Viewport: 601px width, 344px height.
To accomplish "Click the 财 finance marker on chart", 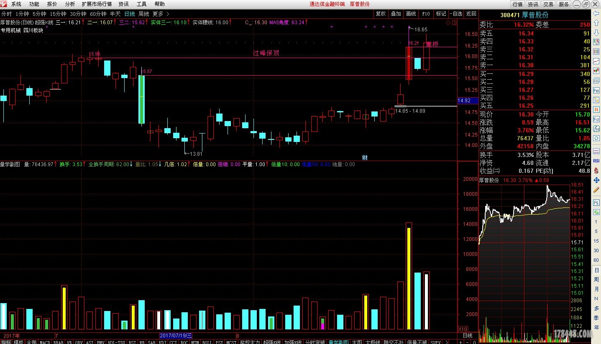I will tap(365, 157).
